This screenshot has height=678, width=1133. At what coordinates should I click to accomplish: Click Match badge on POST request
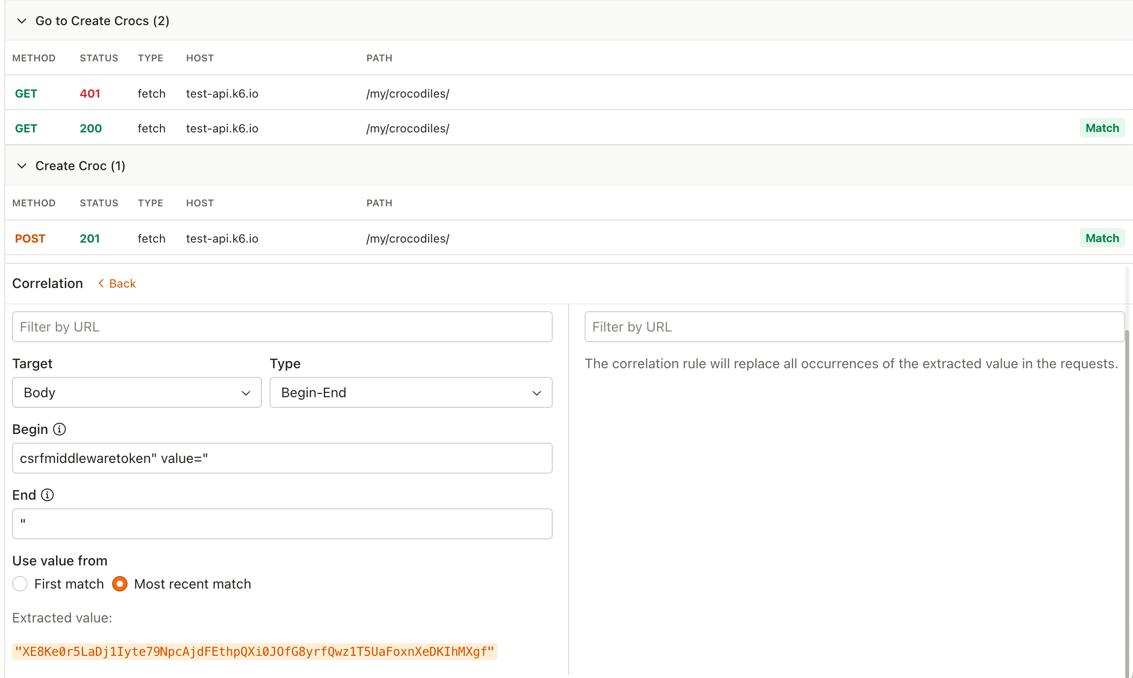[x=1102, y=238]
